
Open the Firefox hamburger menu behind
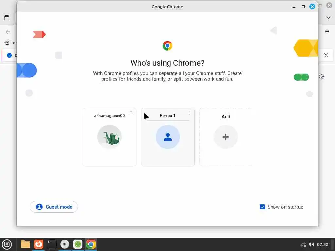point(327,32)
